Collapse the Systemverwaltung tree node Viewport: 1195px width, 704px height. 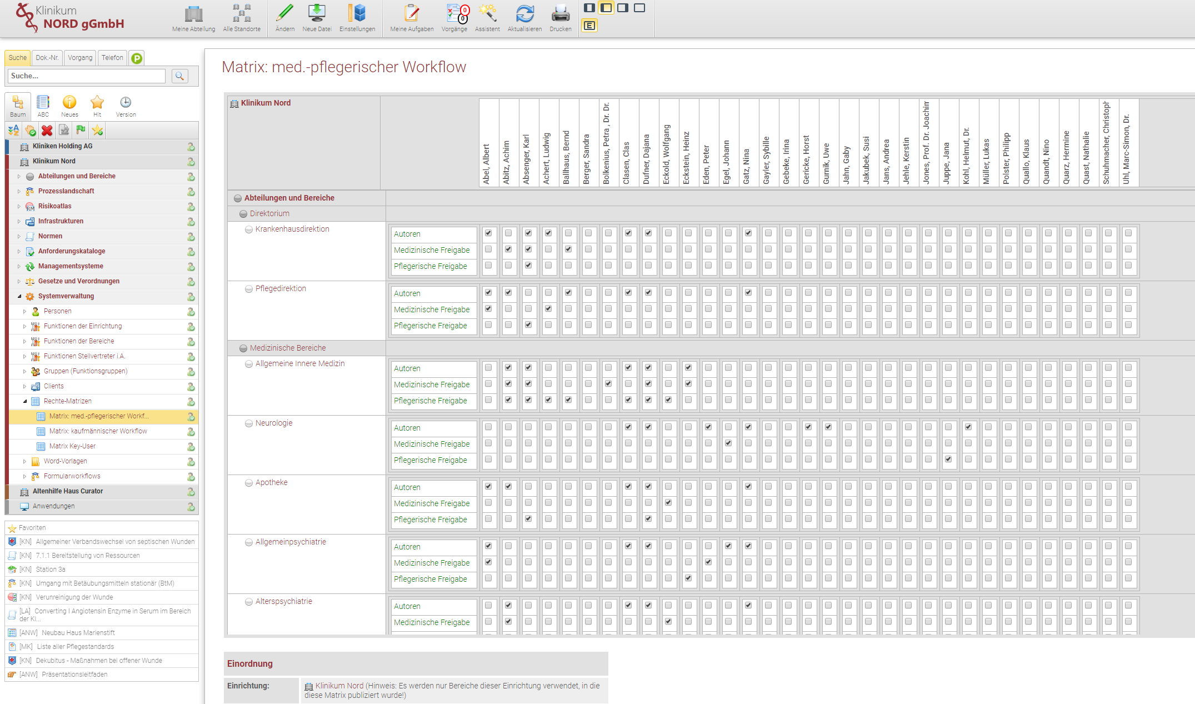point(19,296)
